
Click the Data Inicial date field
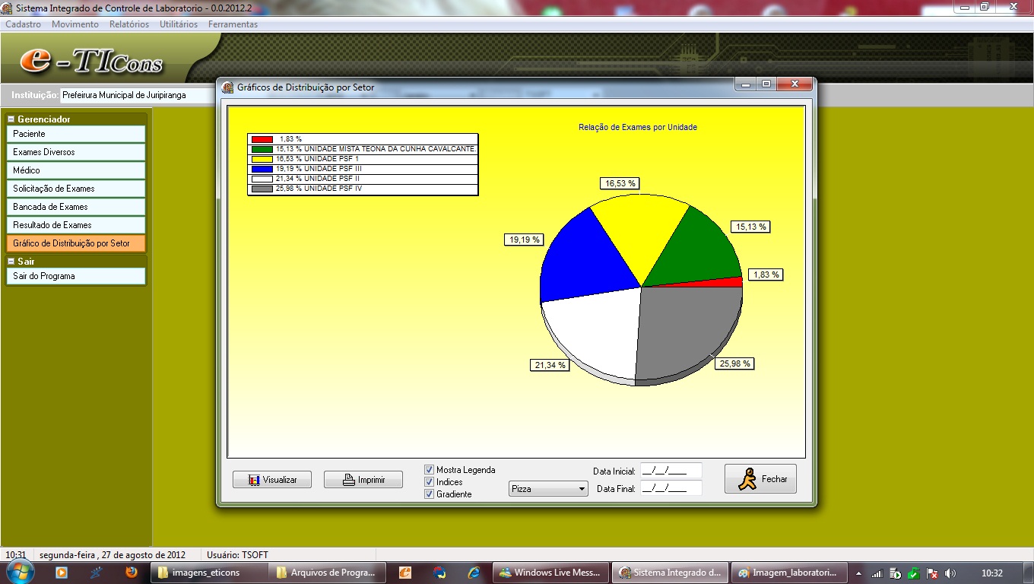[671, 471]
